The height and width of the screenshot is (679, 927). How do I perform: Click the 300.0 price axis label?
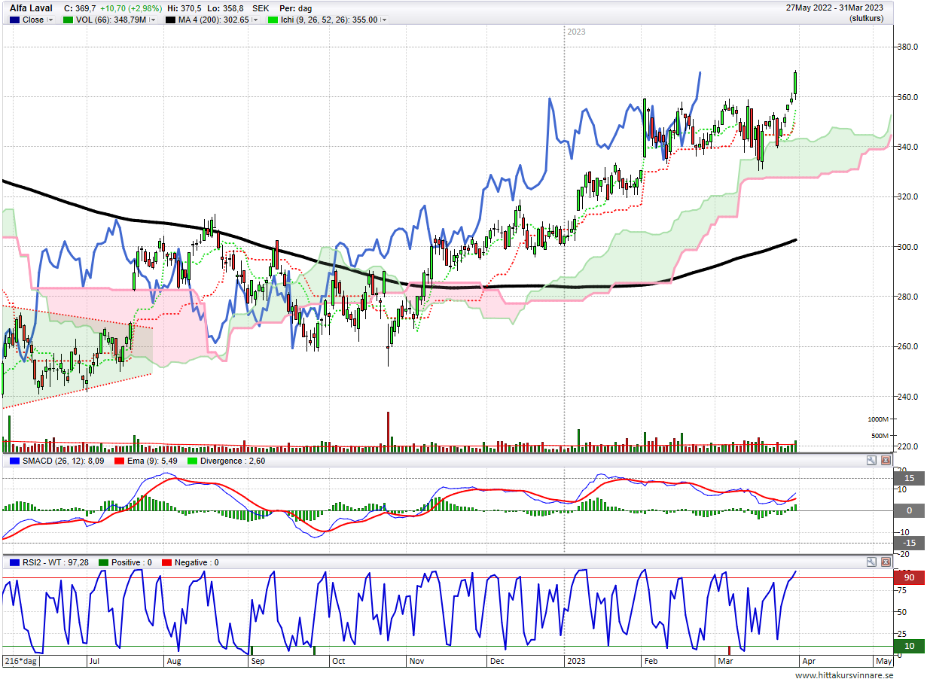[x=907, y=247]
